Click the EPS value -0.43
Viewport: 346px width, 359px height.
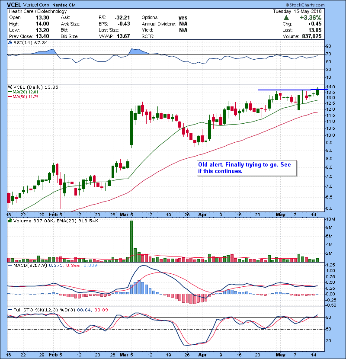(x=124, y=24)
